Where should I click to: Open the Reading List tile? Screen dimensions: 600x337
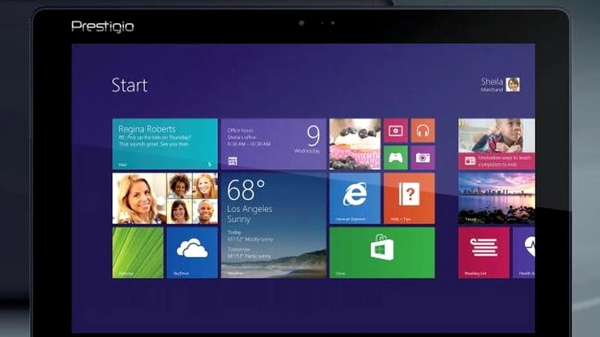(484, 253)
